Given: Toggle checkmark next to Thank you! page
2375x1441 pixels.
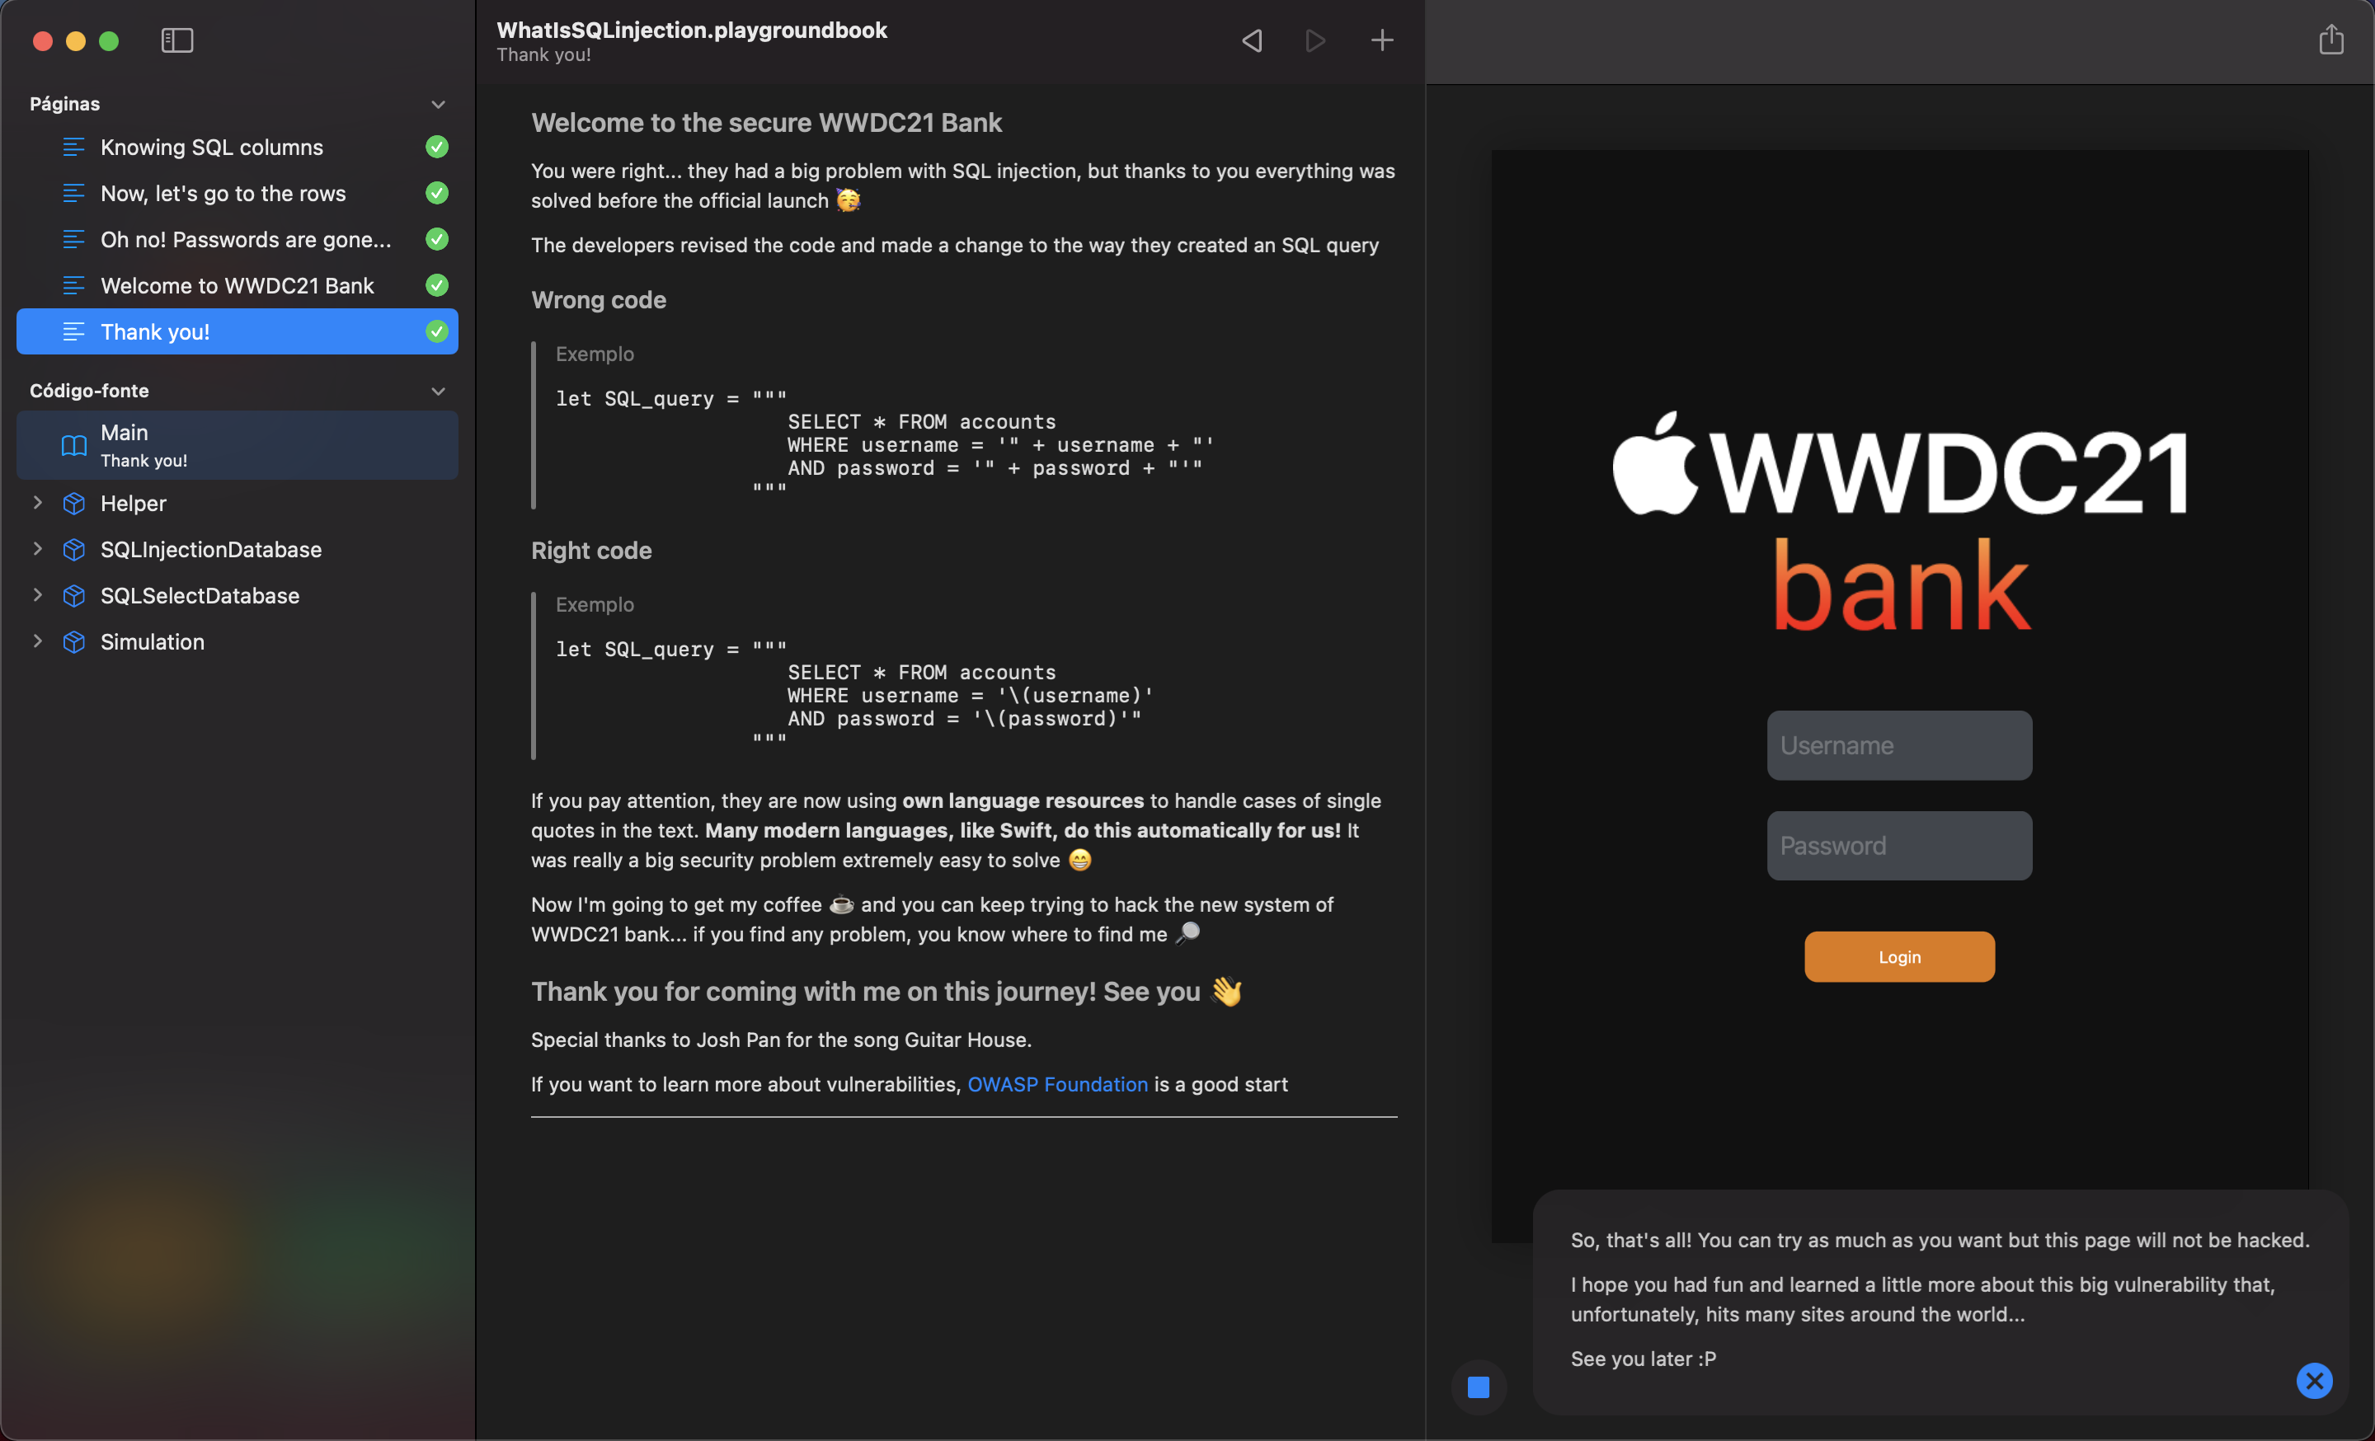Looking at the screenshot, I should pos(436,332).
